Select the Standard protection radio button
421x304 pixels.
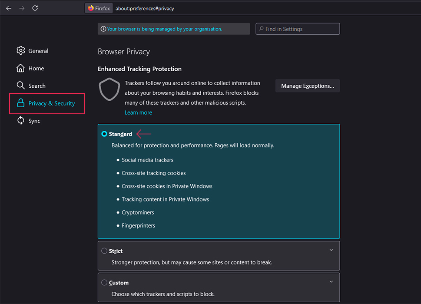pyautogui.click(x=104, y=134)
